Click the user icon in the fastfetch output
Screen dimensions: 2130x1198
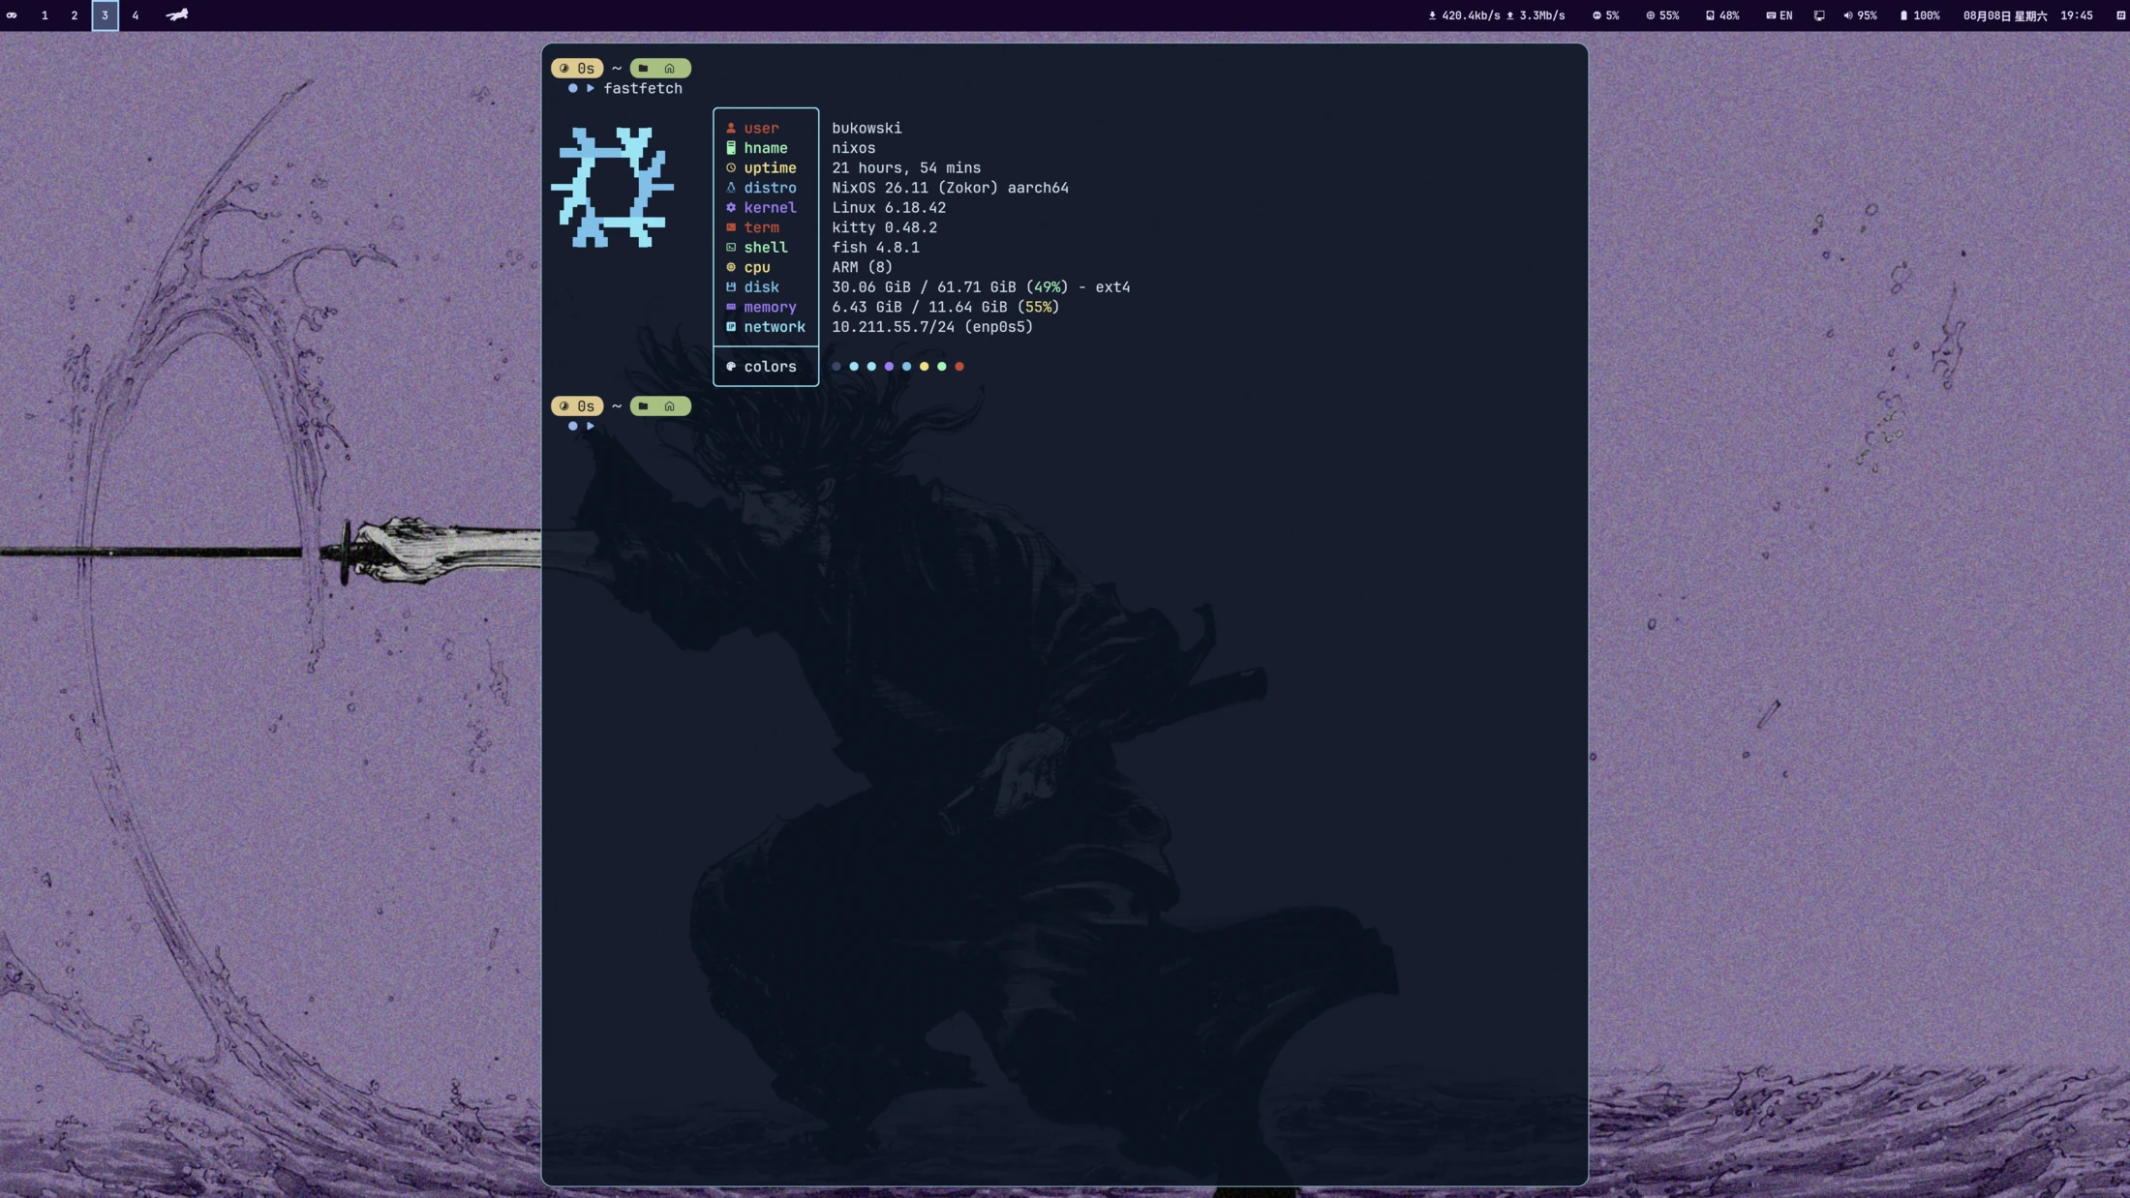[731, 128]
